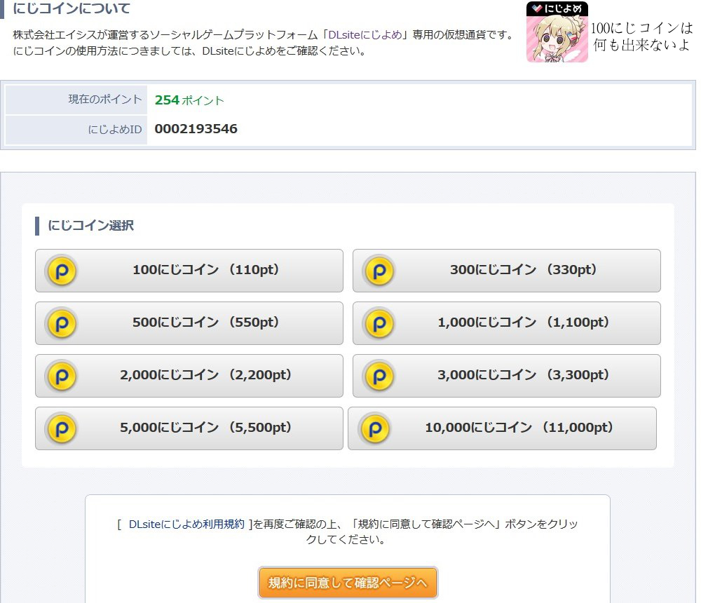Click the にじよめ anime character thumbnail
Image resolution: width=701 pixels, height=603 pixels.
[557, 32]
